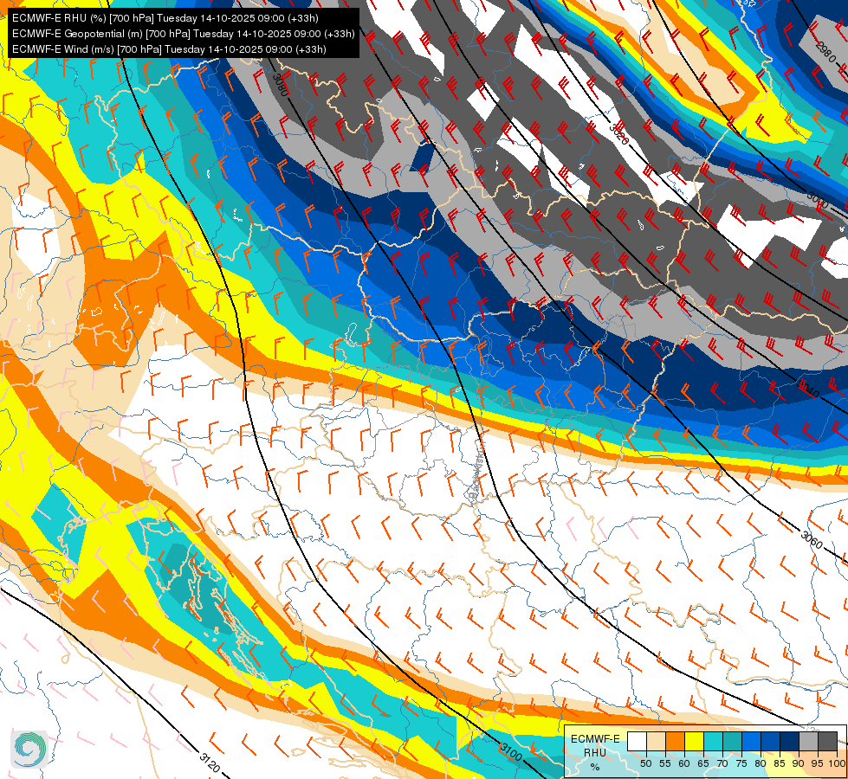Screen dimensions: 848x779
Task: Pick the bright blue 75–80% legend swatch
Action: tap(751, 741)
